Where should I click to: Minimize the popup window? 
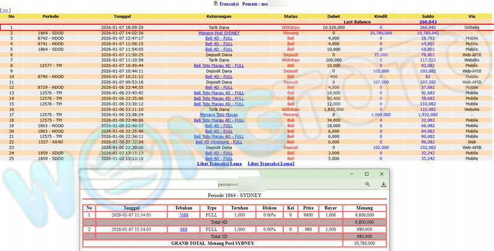click(x=350, y=175)
